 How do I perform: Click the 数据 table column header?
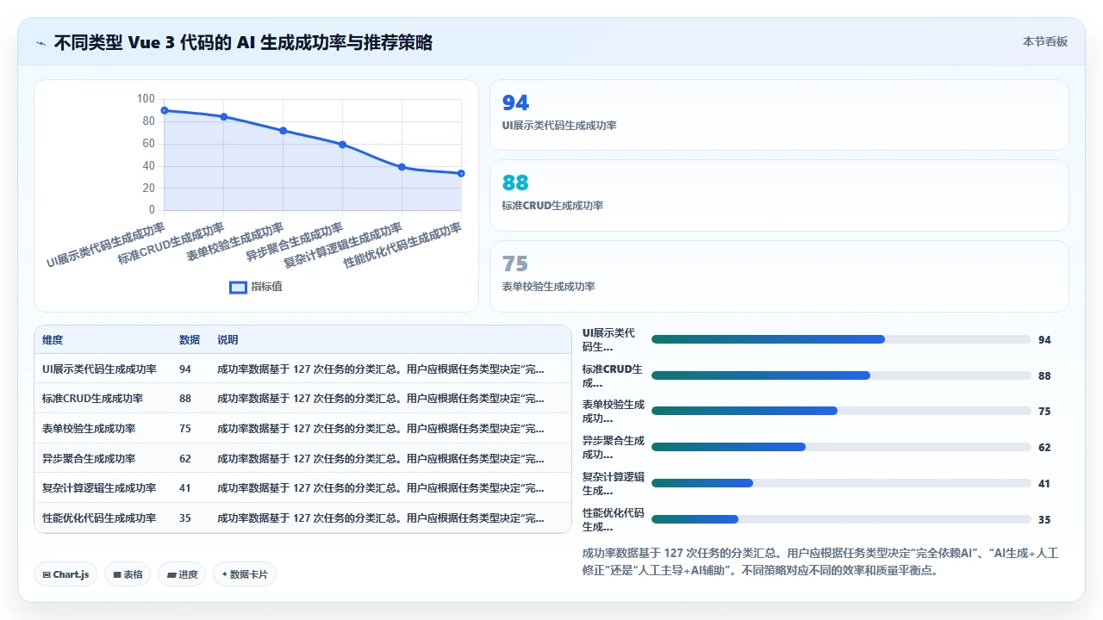[190, 340]
